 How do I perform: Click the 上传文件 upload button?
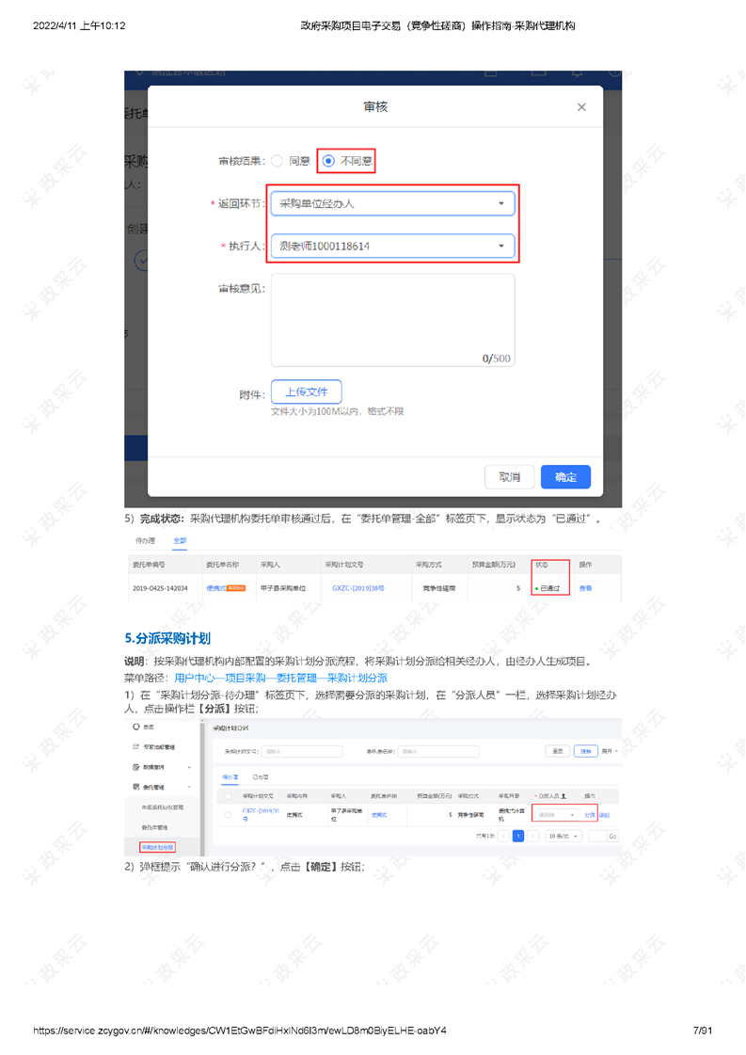pos(306,392)
